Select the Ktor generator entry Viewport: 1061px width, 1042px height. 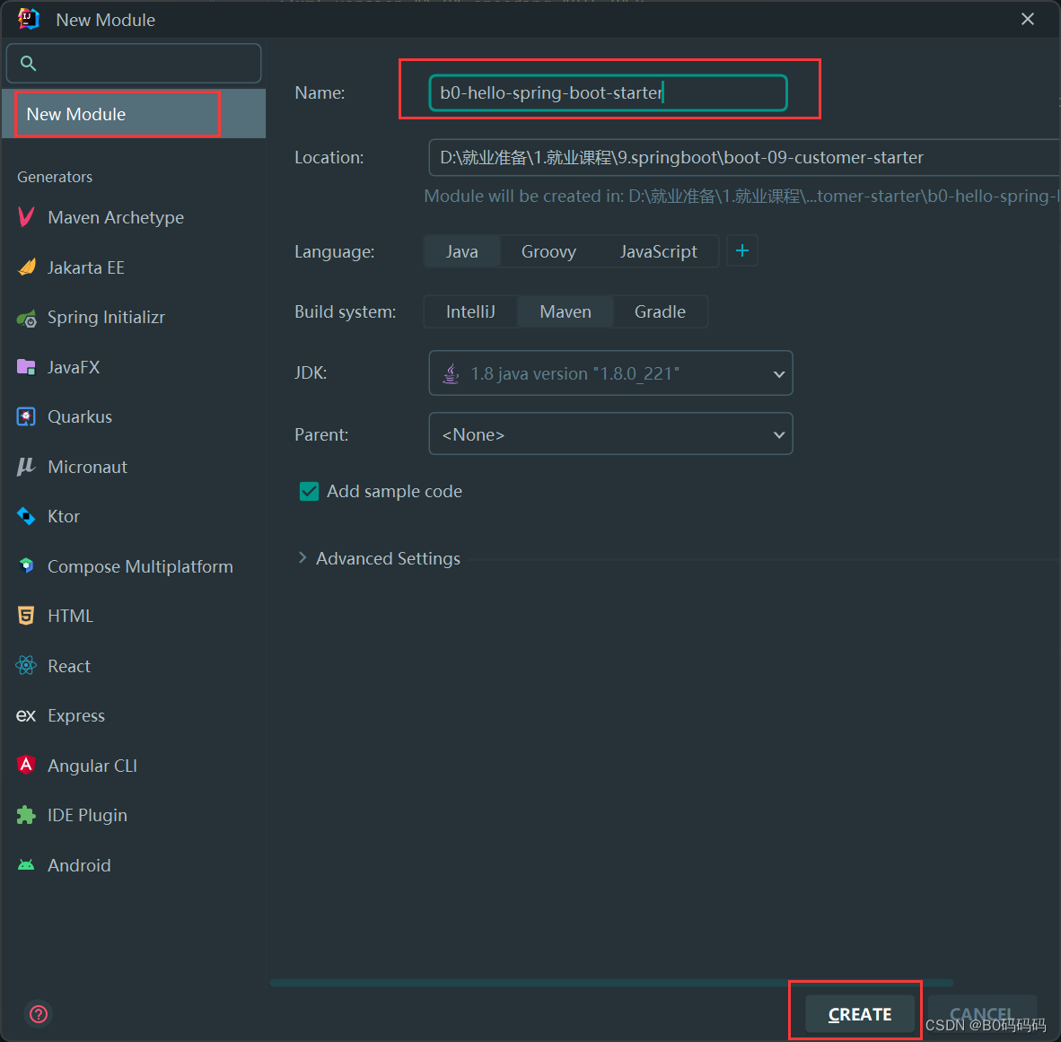(x=134, y=516)
